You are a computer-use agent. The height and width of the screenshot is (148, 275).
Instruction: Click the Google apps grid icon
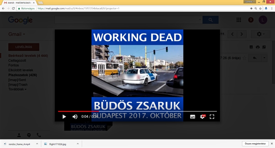pyautogui.click(x=239, y=20)
